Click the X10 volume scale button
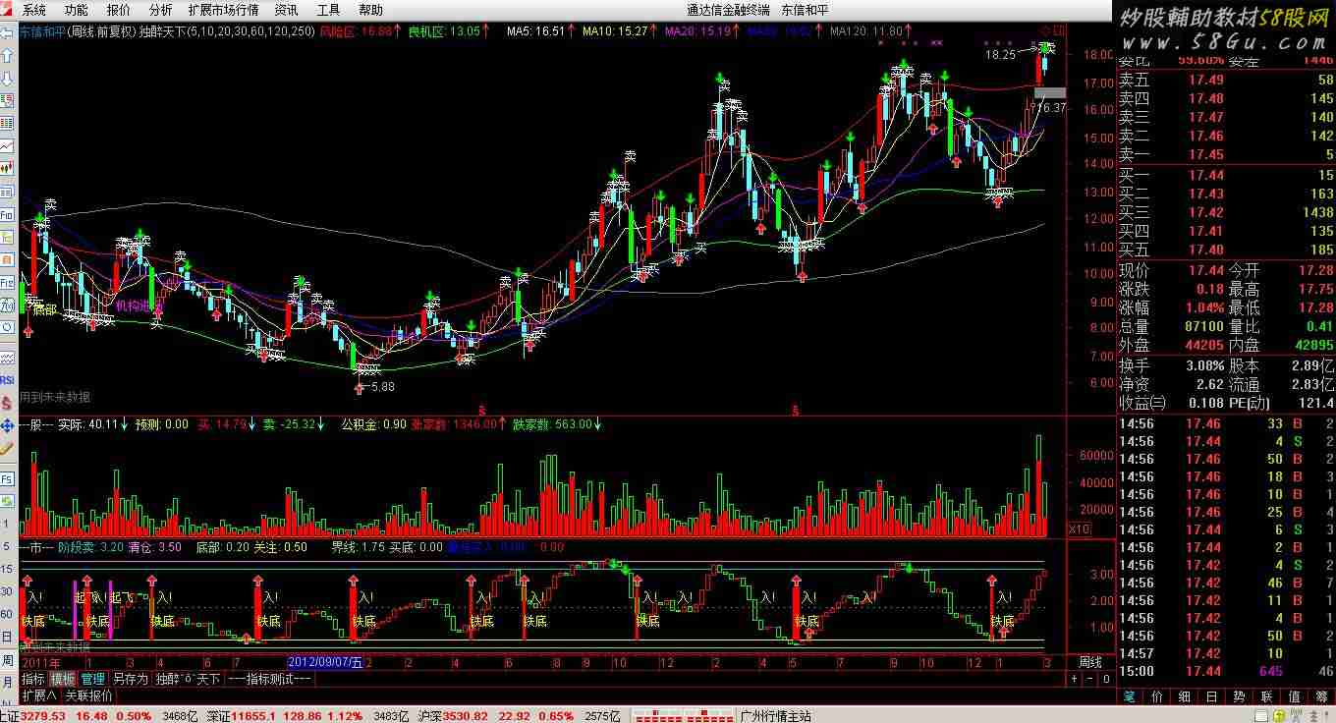The image size is (1336, 723). pyautogui.click(x=1080, y=529)
